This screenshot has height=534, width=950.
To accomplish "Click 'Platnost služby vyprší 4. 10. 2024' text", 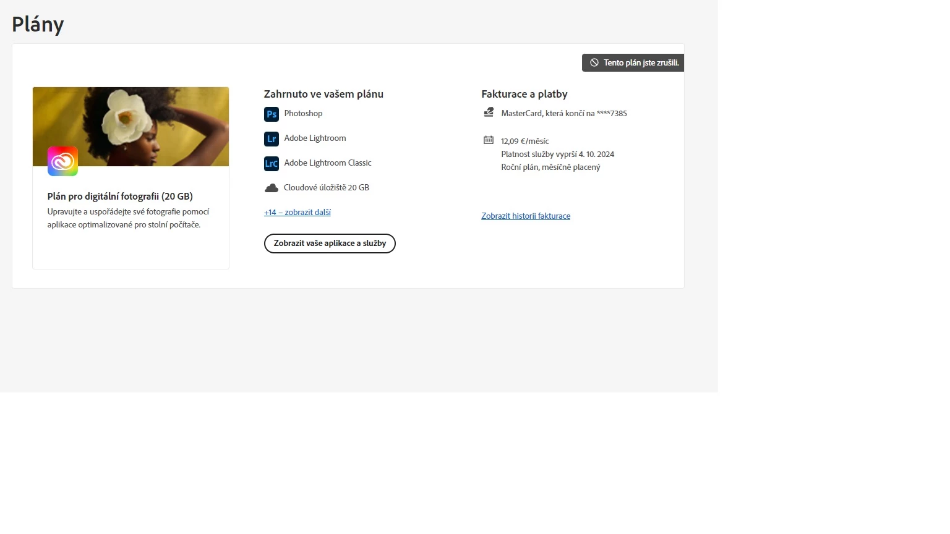I will point(557,154).
